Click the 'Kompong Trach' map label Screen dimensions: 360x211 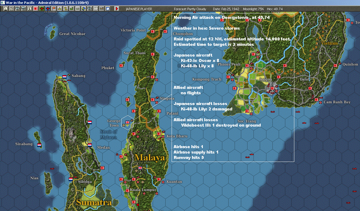(207, 79)
